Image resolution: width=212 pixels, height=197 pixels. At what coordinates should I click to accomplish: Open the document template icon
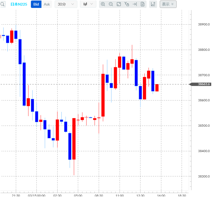pyautogui.click(x=143, y=4)
